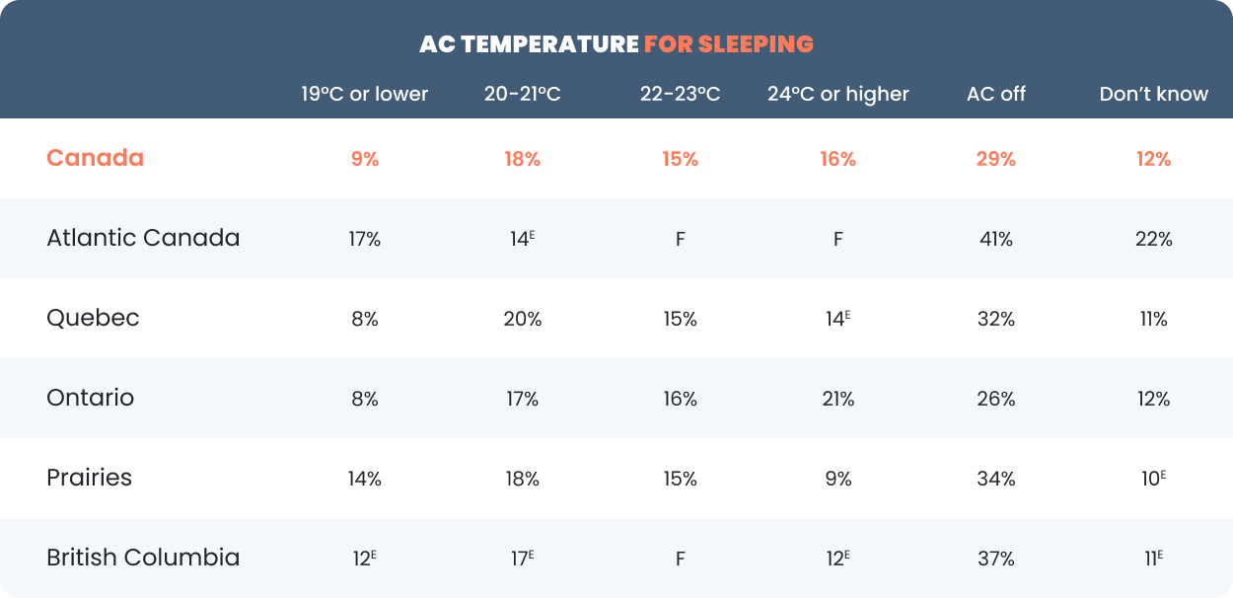
Task: Select the 20-21°C column header
Action: [522, 94]
